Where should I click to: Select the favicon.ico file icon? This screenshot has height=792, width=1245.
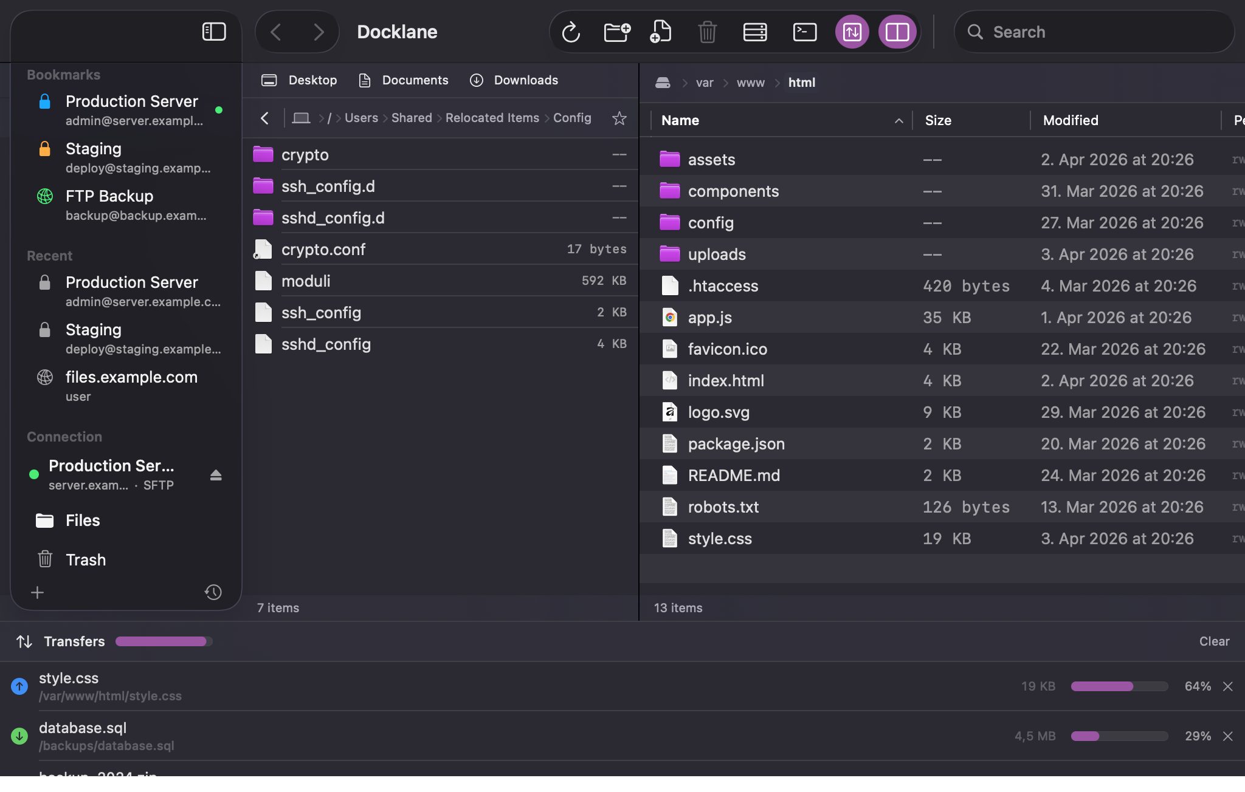(670, 349)
